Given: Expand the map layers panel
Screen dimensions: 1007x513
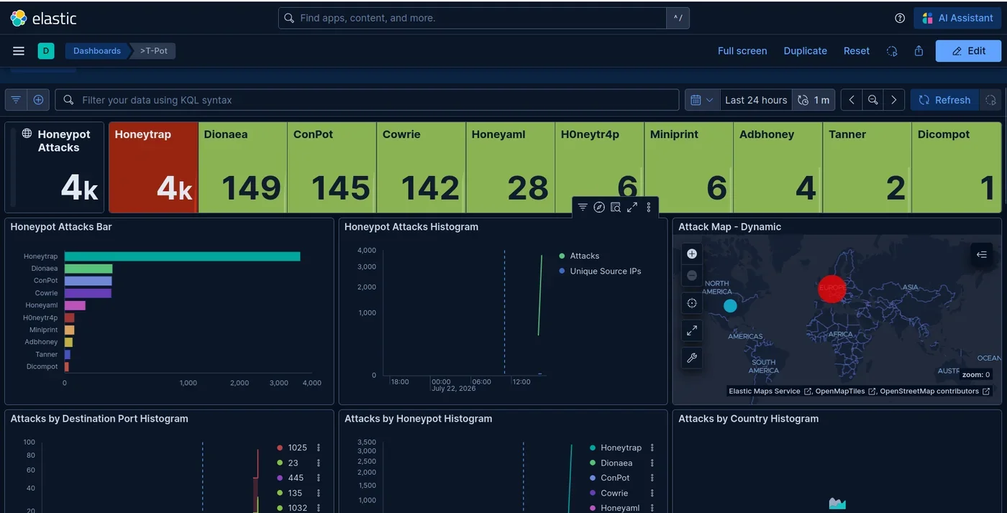Looking at the screenshot, I should click(982, 254).
